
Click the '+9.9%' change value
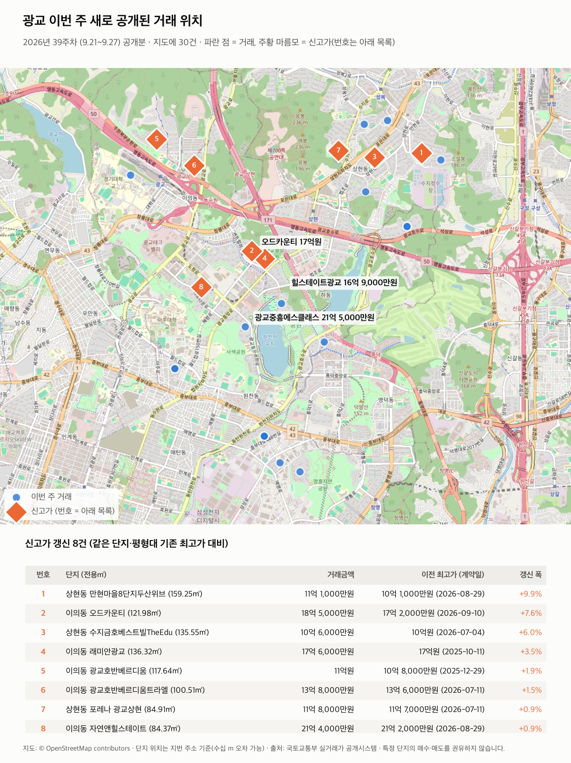point(531,594)
